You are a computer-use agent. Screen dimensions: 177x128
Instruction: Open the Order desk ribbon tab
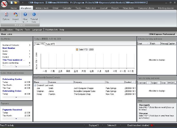[x=91, y=8]
